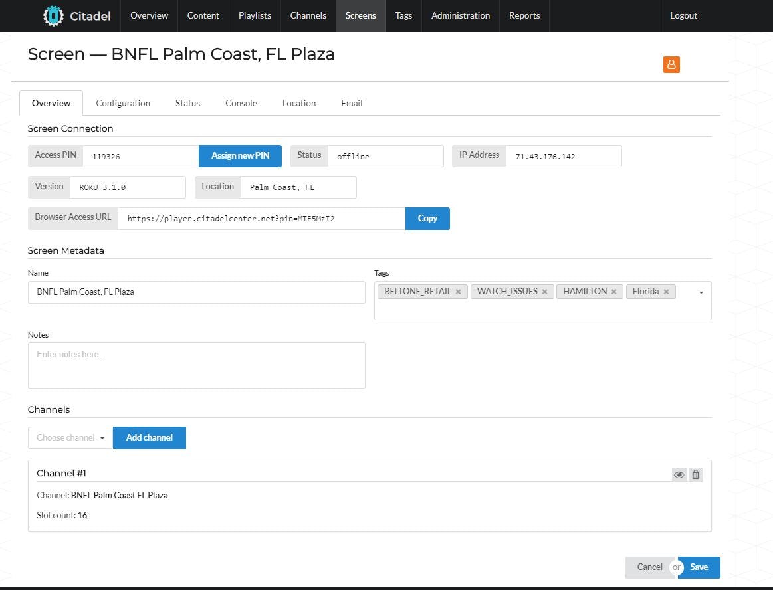Remove the BELTONE_RETAIL tag
Viewport: 773px width, 590px height.
[x=458, y=291]
